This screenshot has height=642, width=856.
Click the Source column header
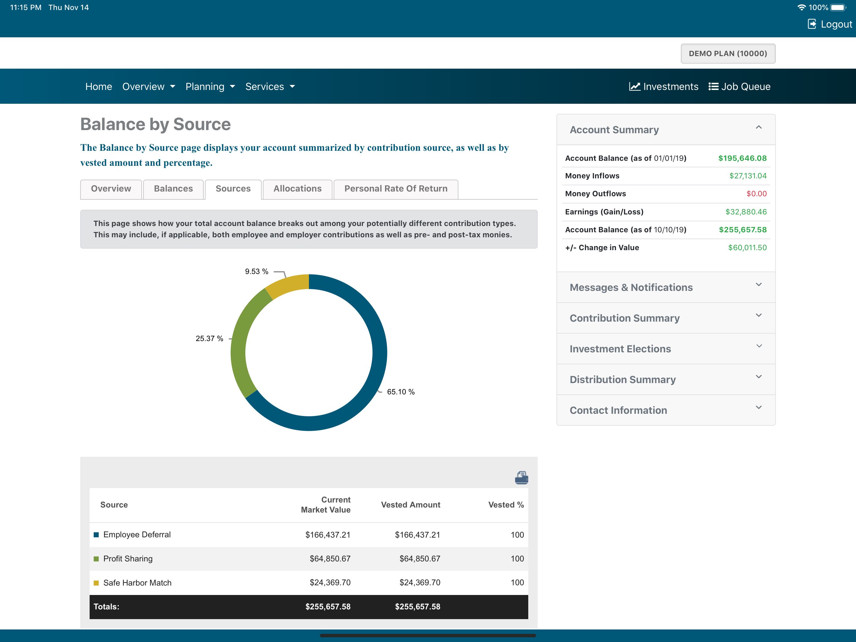pos(114,504)
